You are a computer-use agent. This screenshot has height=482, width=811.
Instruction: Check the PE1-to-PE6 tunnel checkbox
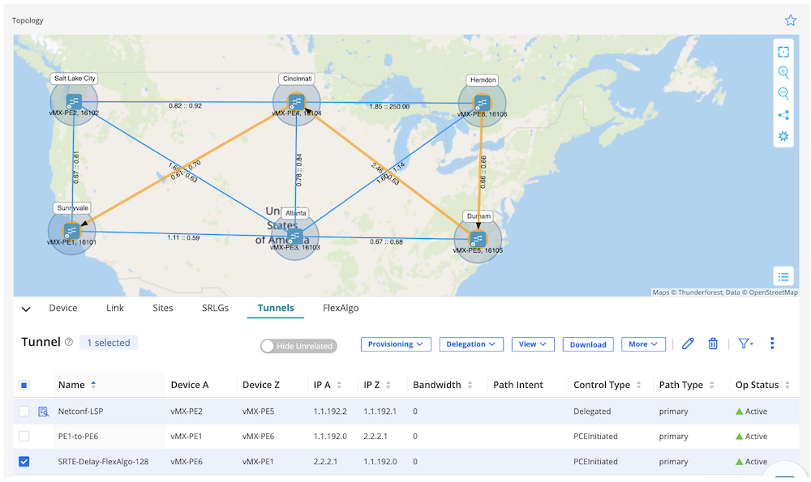[x=24, y=437]
